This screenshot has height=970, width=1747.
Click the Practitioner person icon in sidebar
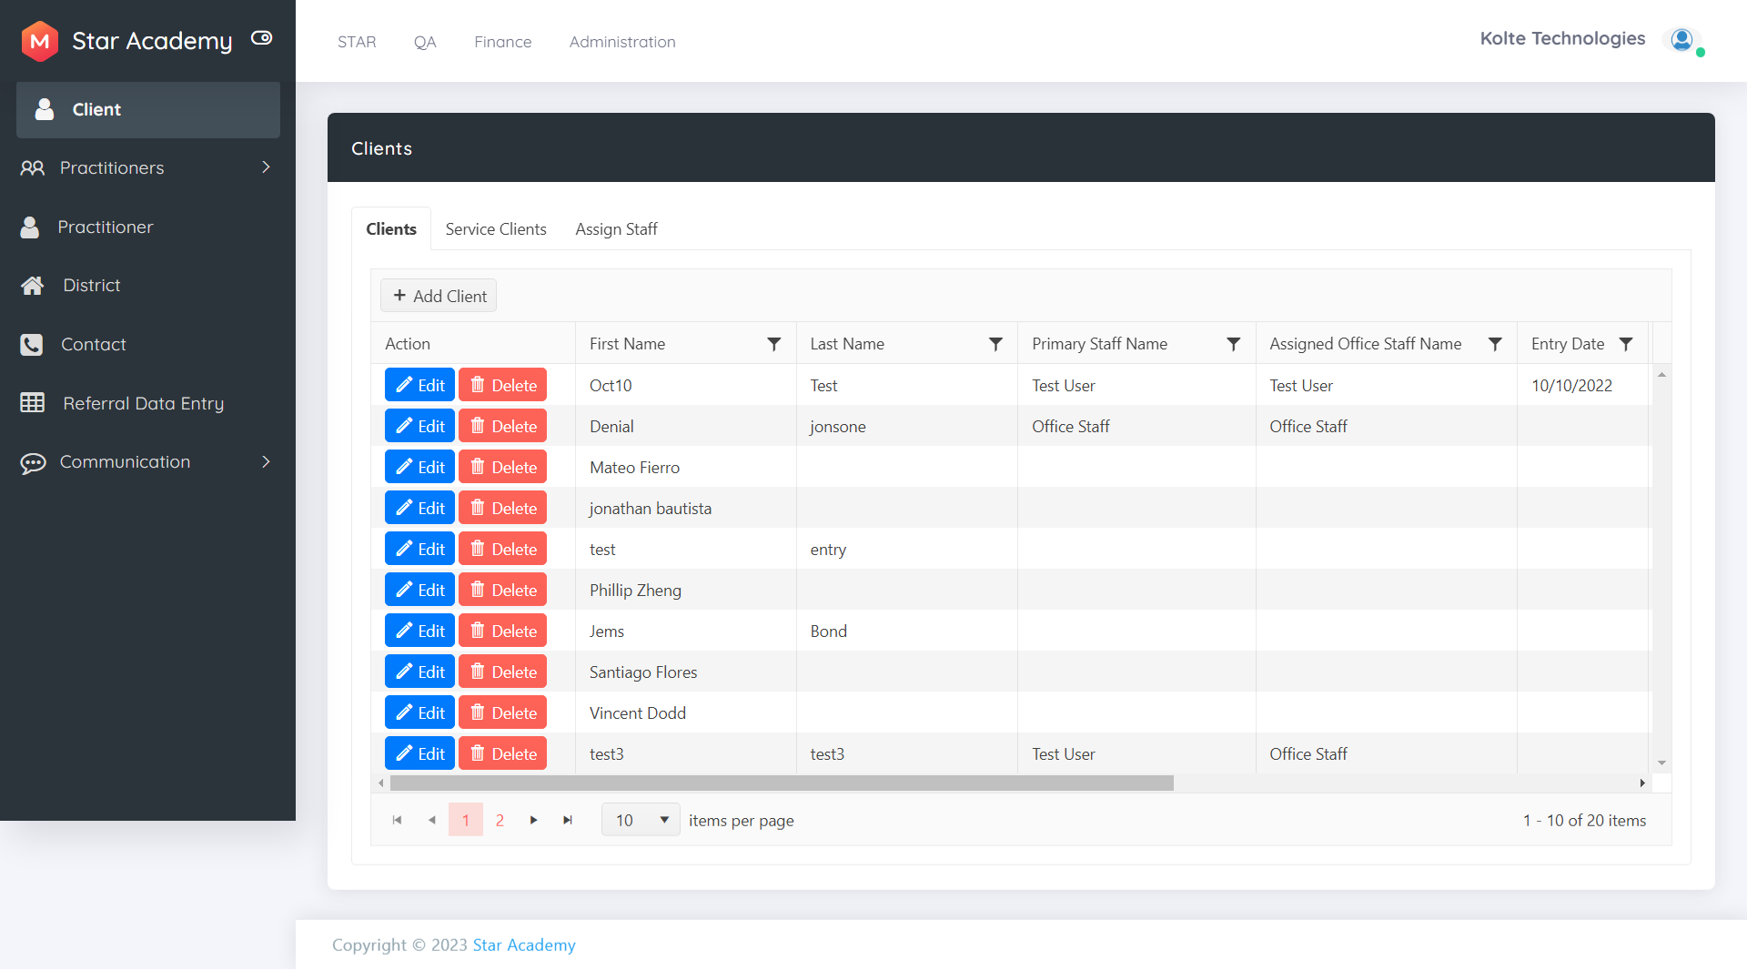pos(30,227)
